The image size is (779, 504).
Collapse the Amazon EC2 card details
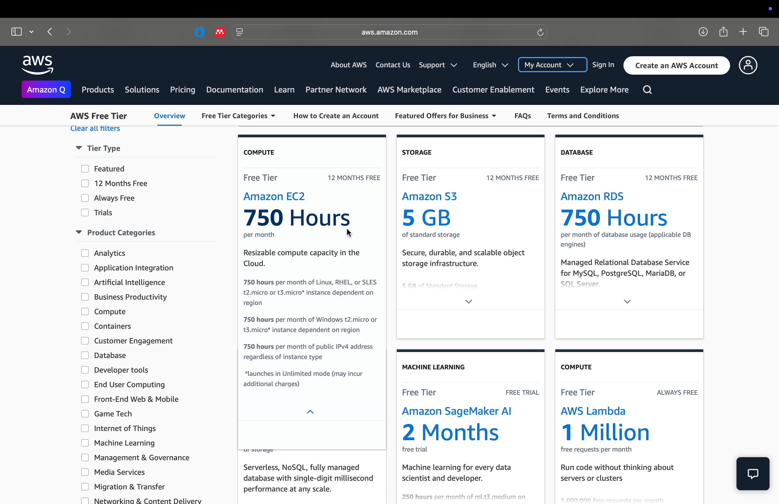click(310, 412)
